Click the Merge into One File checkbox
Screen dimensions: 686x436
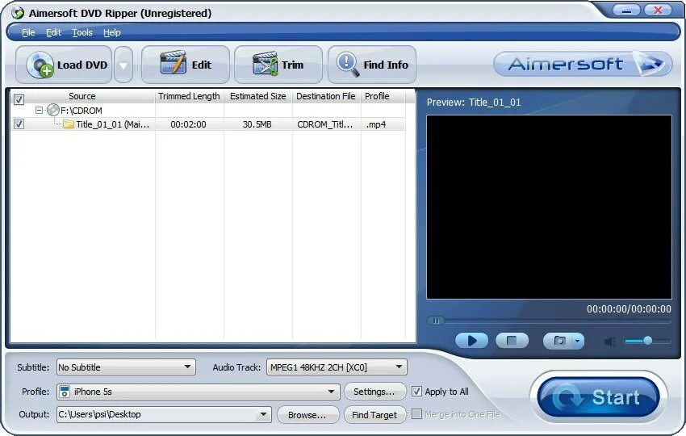pos(417,413)
